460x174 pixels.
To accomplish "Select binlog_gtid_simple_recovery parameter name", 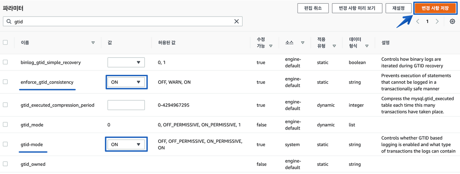I will pos(51,62).
